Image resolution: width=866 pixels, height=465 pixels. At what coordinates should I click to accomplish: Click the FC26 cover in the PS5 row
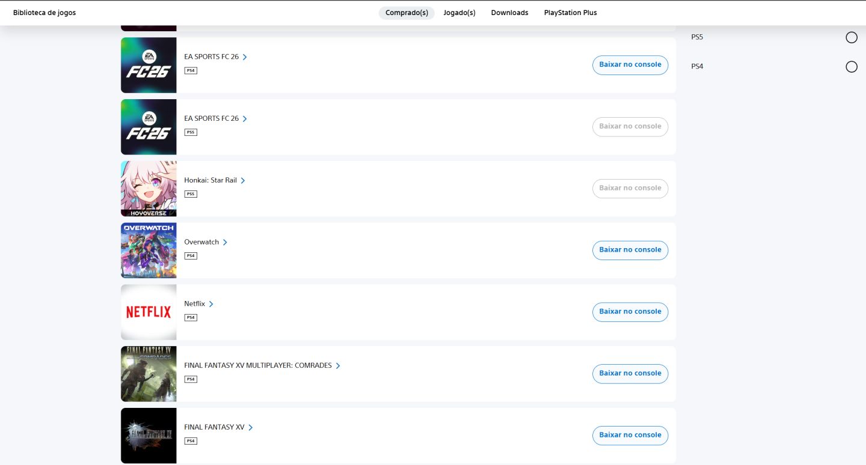(x=149, y=127)
